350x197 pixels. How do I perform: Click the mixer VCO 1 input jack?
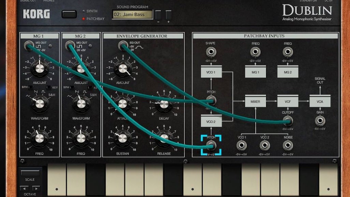(242, 145)
